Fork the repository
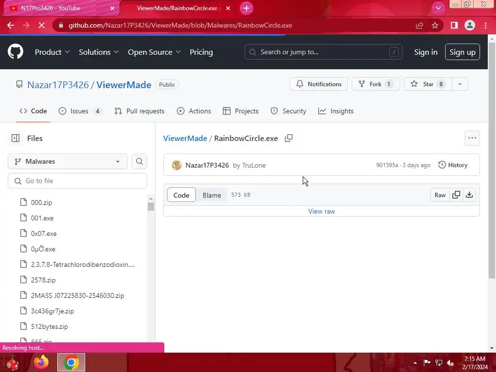 tap(375, 84)
